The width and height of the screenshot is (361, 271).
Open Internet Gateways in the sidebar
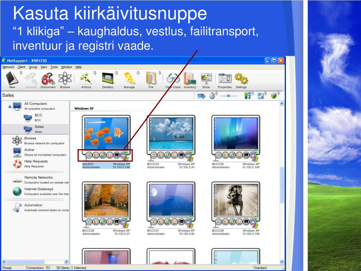pos(40,191)
